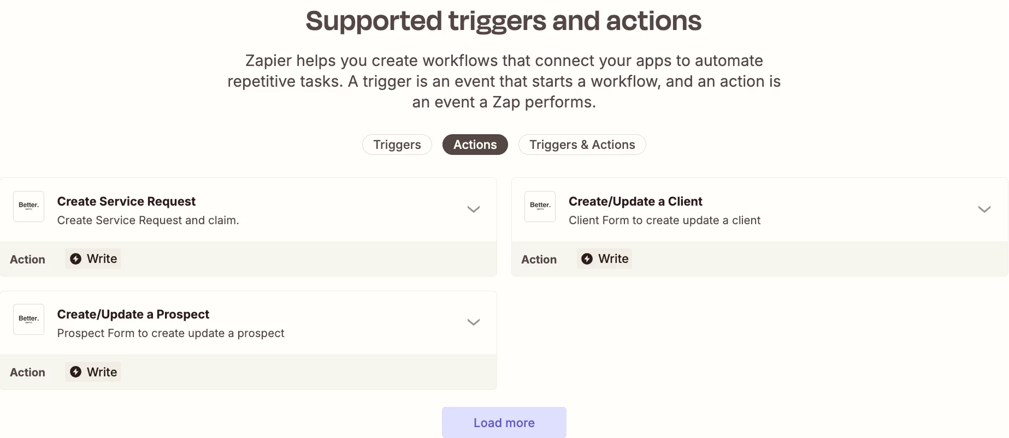Show the Triggers & Actions filter
The height and width of the screenshot is (438, 1009).
coord(582,145)
